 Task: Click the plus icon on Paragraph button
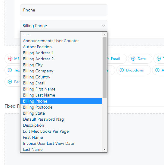(10, 81)
